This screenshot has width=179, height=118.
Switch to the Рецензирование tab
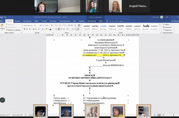(65, 21)
